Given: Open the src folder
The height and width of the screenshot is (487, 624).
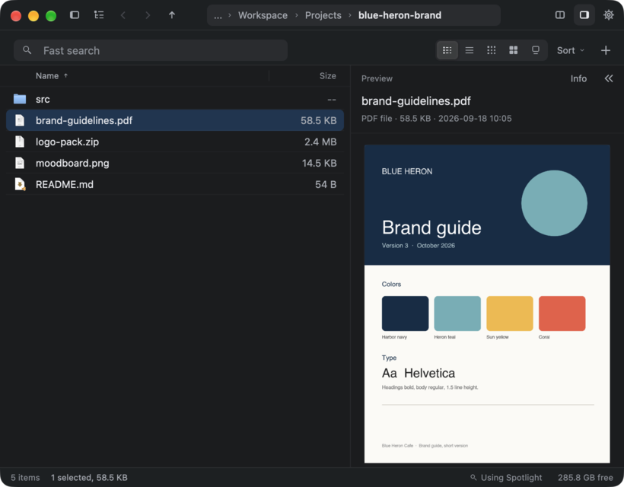Looking at the screenshot, I should [175, 99].
